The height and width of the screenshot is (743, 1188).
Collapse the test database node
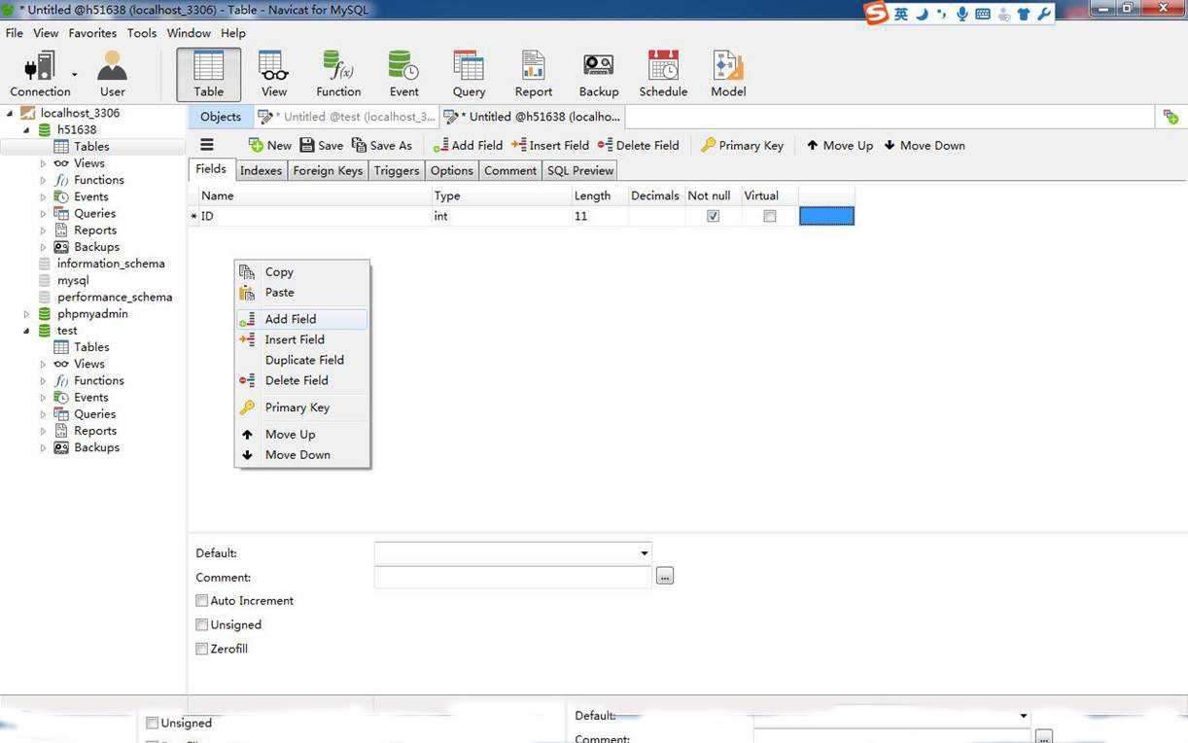26,331
